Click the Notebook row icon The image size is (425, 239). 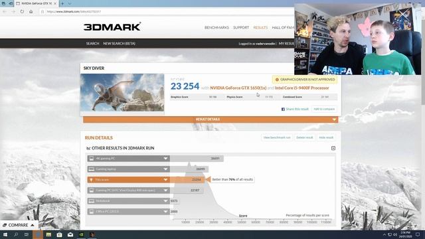(x=92, y=200)
